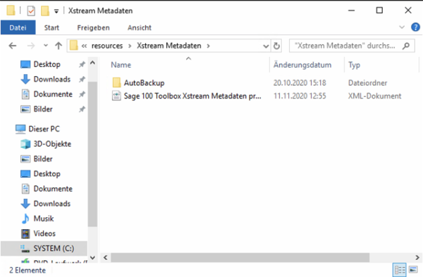Click the file list horizontal scrollbar thumb
423x277 pixels.
(x=240, y=257)
